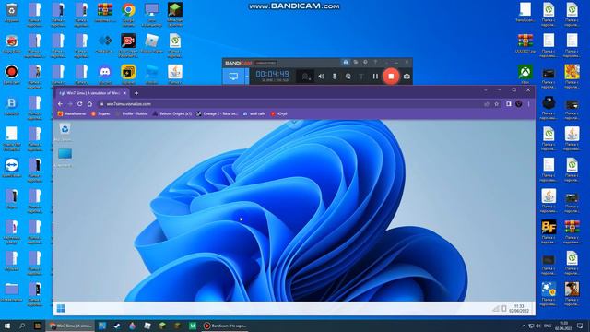The height and width of the screenshot is (332, 590).
Task: Select TeamViewer desktop shortcut
Action: pyautogui.click(x=12, y=168)
